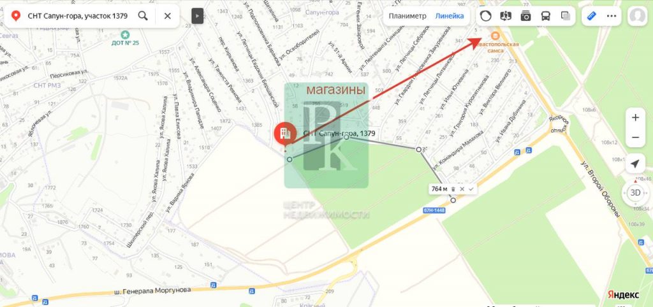Switch to Планиметр mode
The height and width of the screenshot is (307, 653).
click(407, 16)
